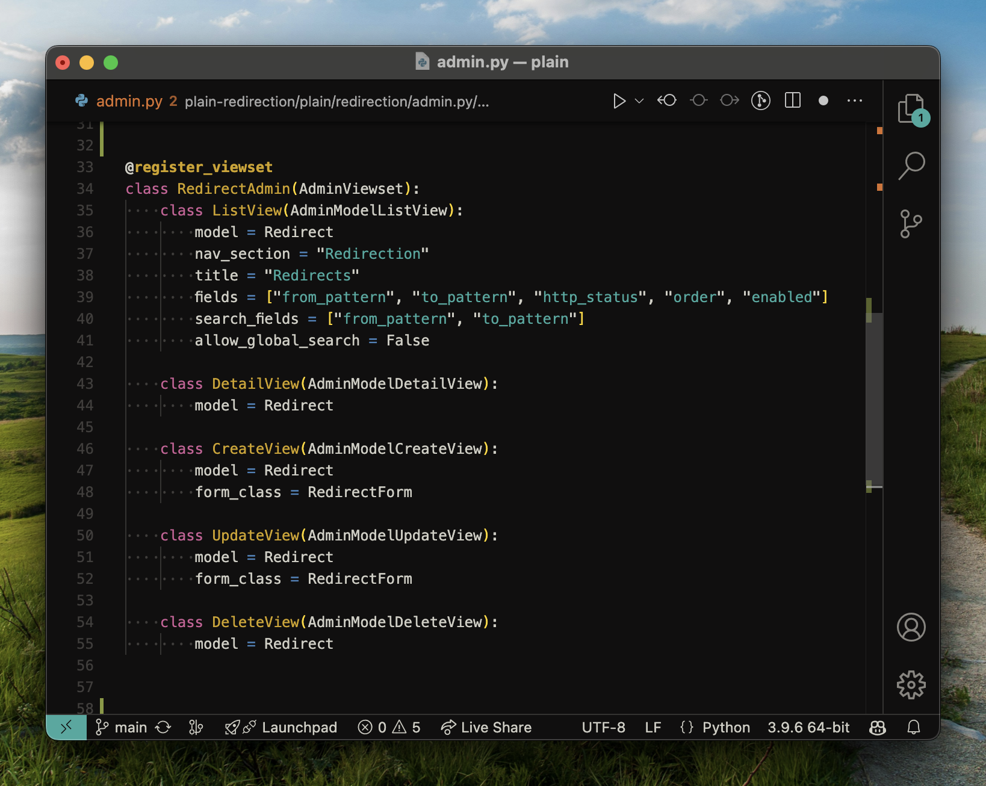This screenshot has height=786, width=986.
Task: Click the synchronize changes icon
Action: [163, 728]
